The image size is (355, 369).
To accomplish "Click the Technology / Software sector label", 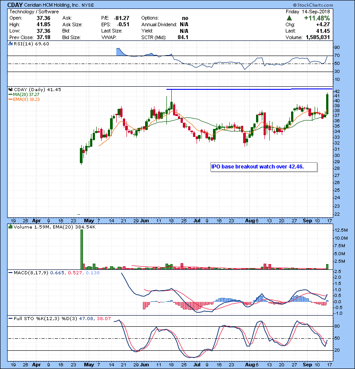I will pyautogui.click(x=34, y=12).
